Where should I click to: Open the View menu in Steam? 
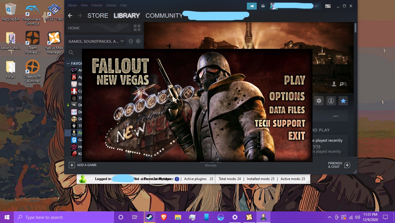click(84, 5)
